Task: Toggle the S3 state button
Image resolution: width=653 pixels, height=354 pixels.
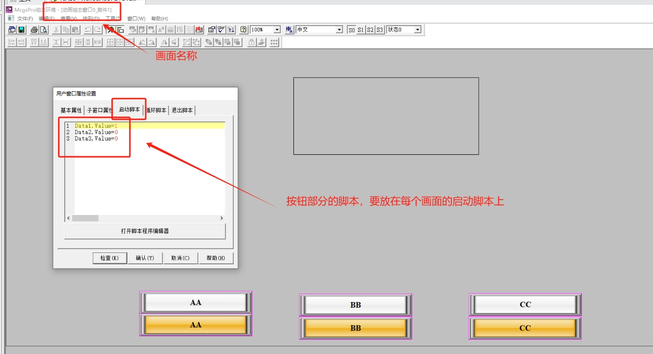Action: [379, 30]
